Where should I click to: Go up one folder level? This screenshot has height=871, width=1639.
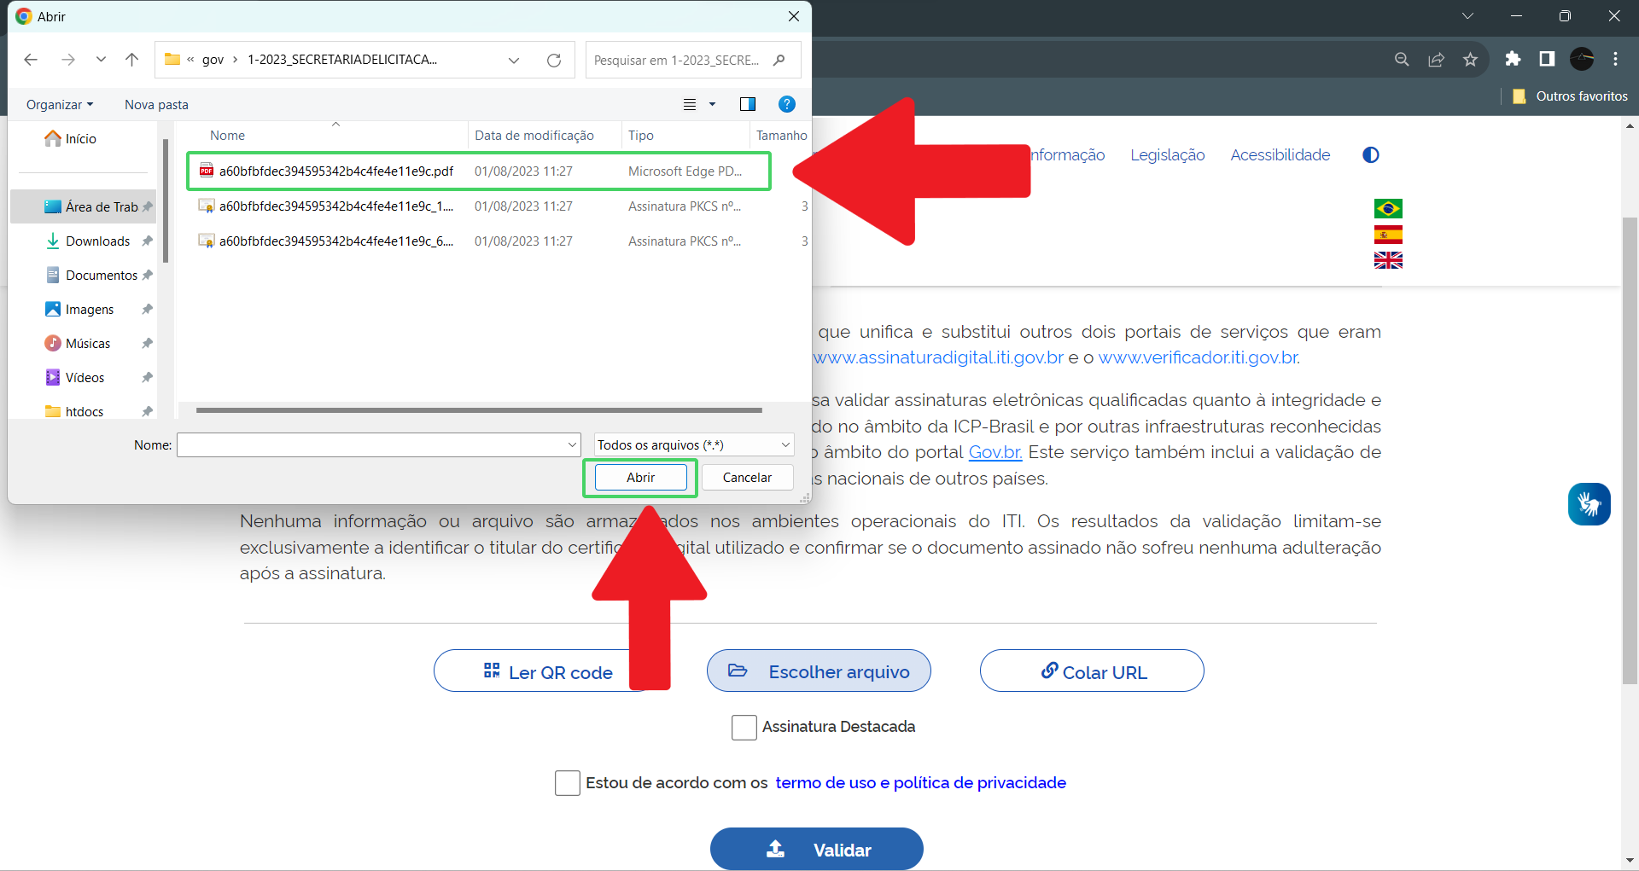tap(131, 60)
